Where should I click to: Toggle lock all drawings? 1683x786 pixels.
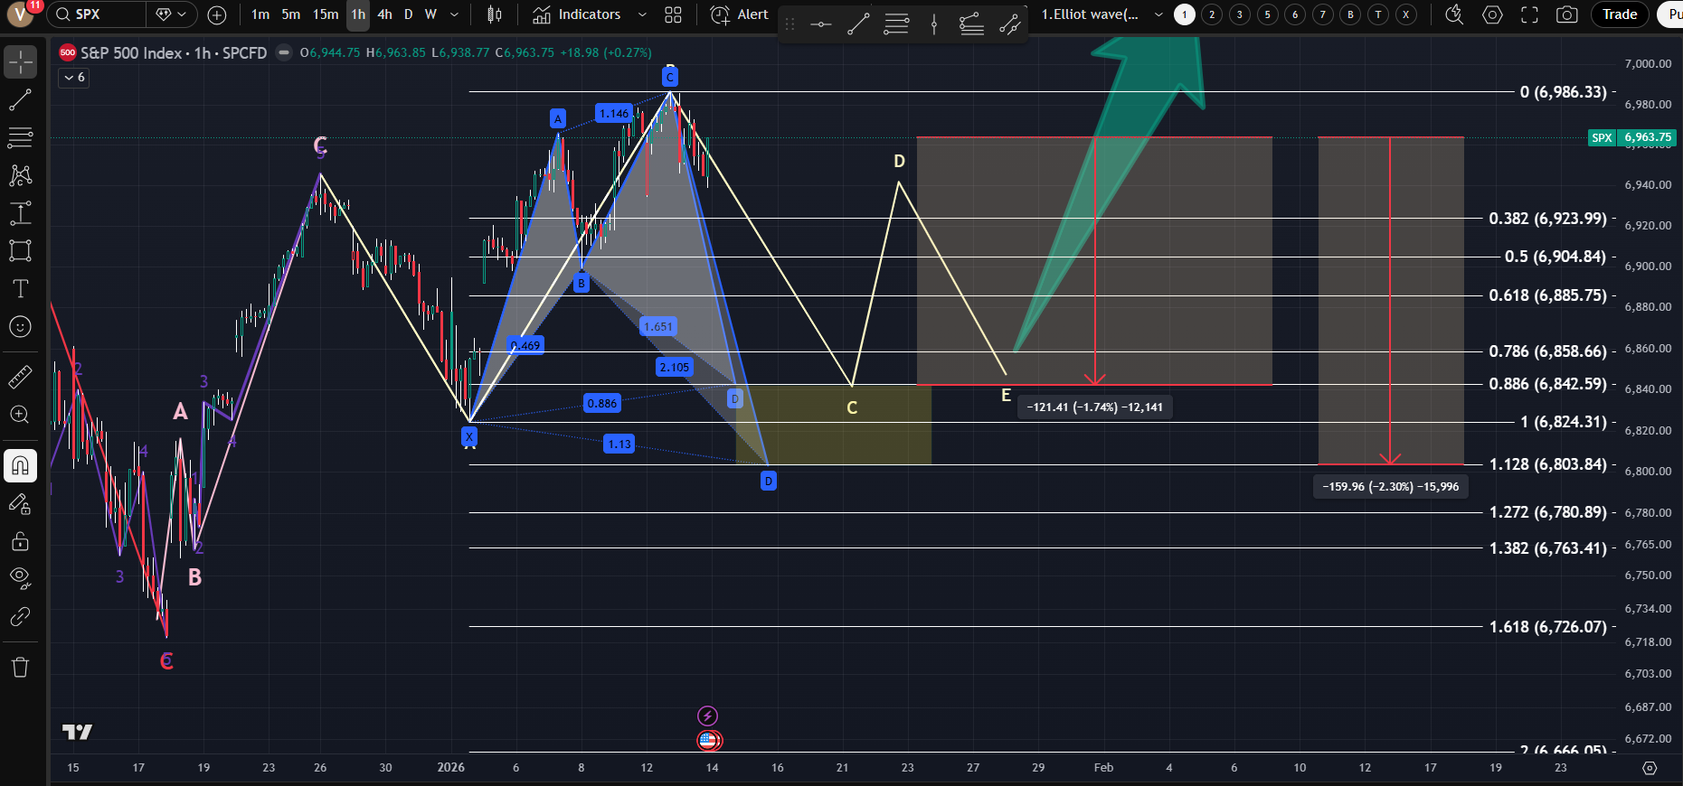point(20,541)
